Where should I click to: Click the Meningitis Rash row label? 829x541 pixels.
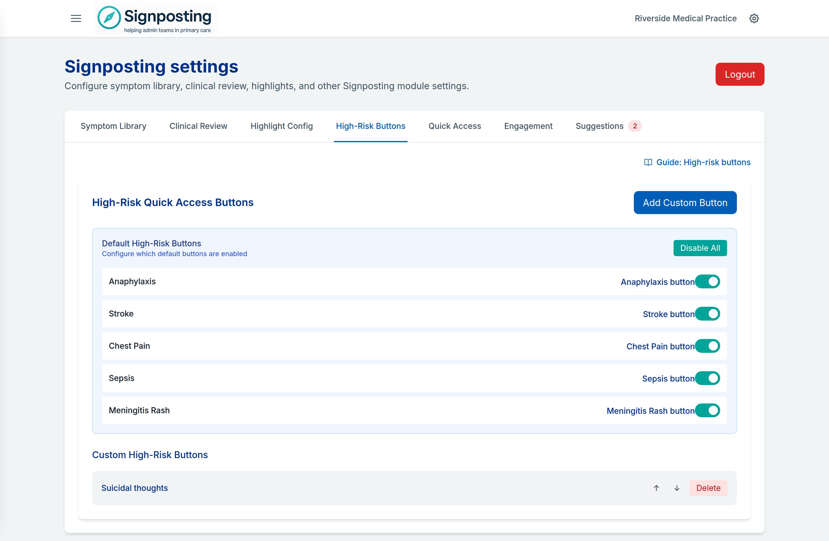pos(139,410)
